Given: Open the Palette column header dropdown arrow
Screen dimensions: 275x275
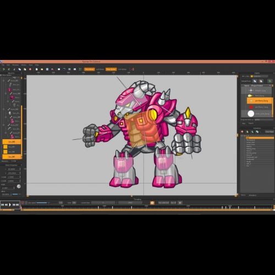Looking at the screenshot, I should (270, 86).
